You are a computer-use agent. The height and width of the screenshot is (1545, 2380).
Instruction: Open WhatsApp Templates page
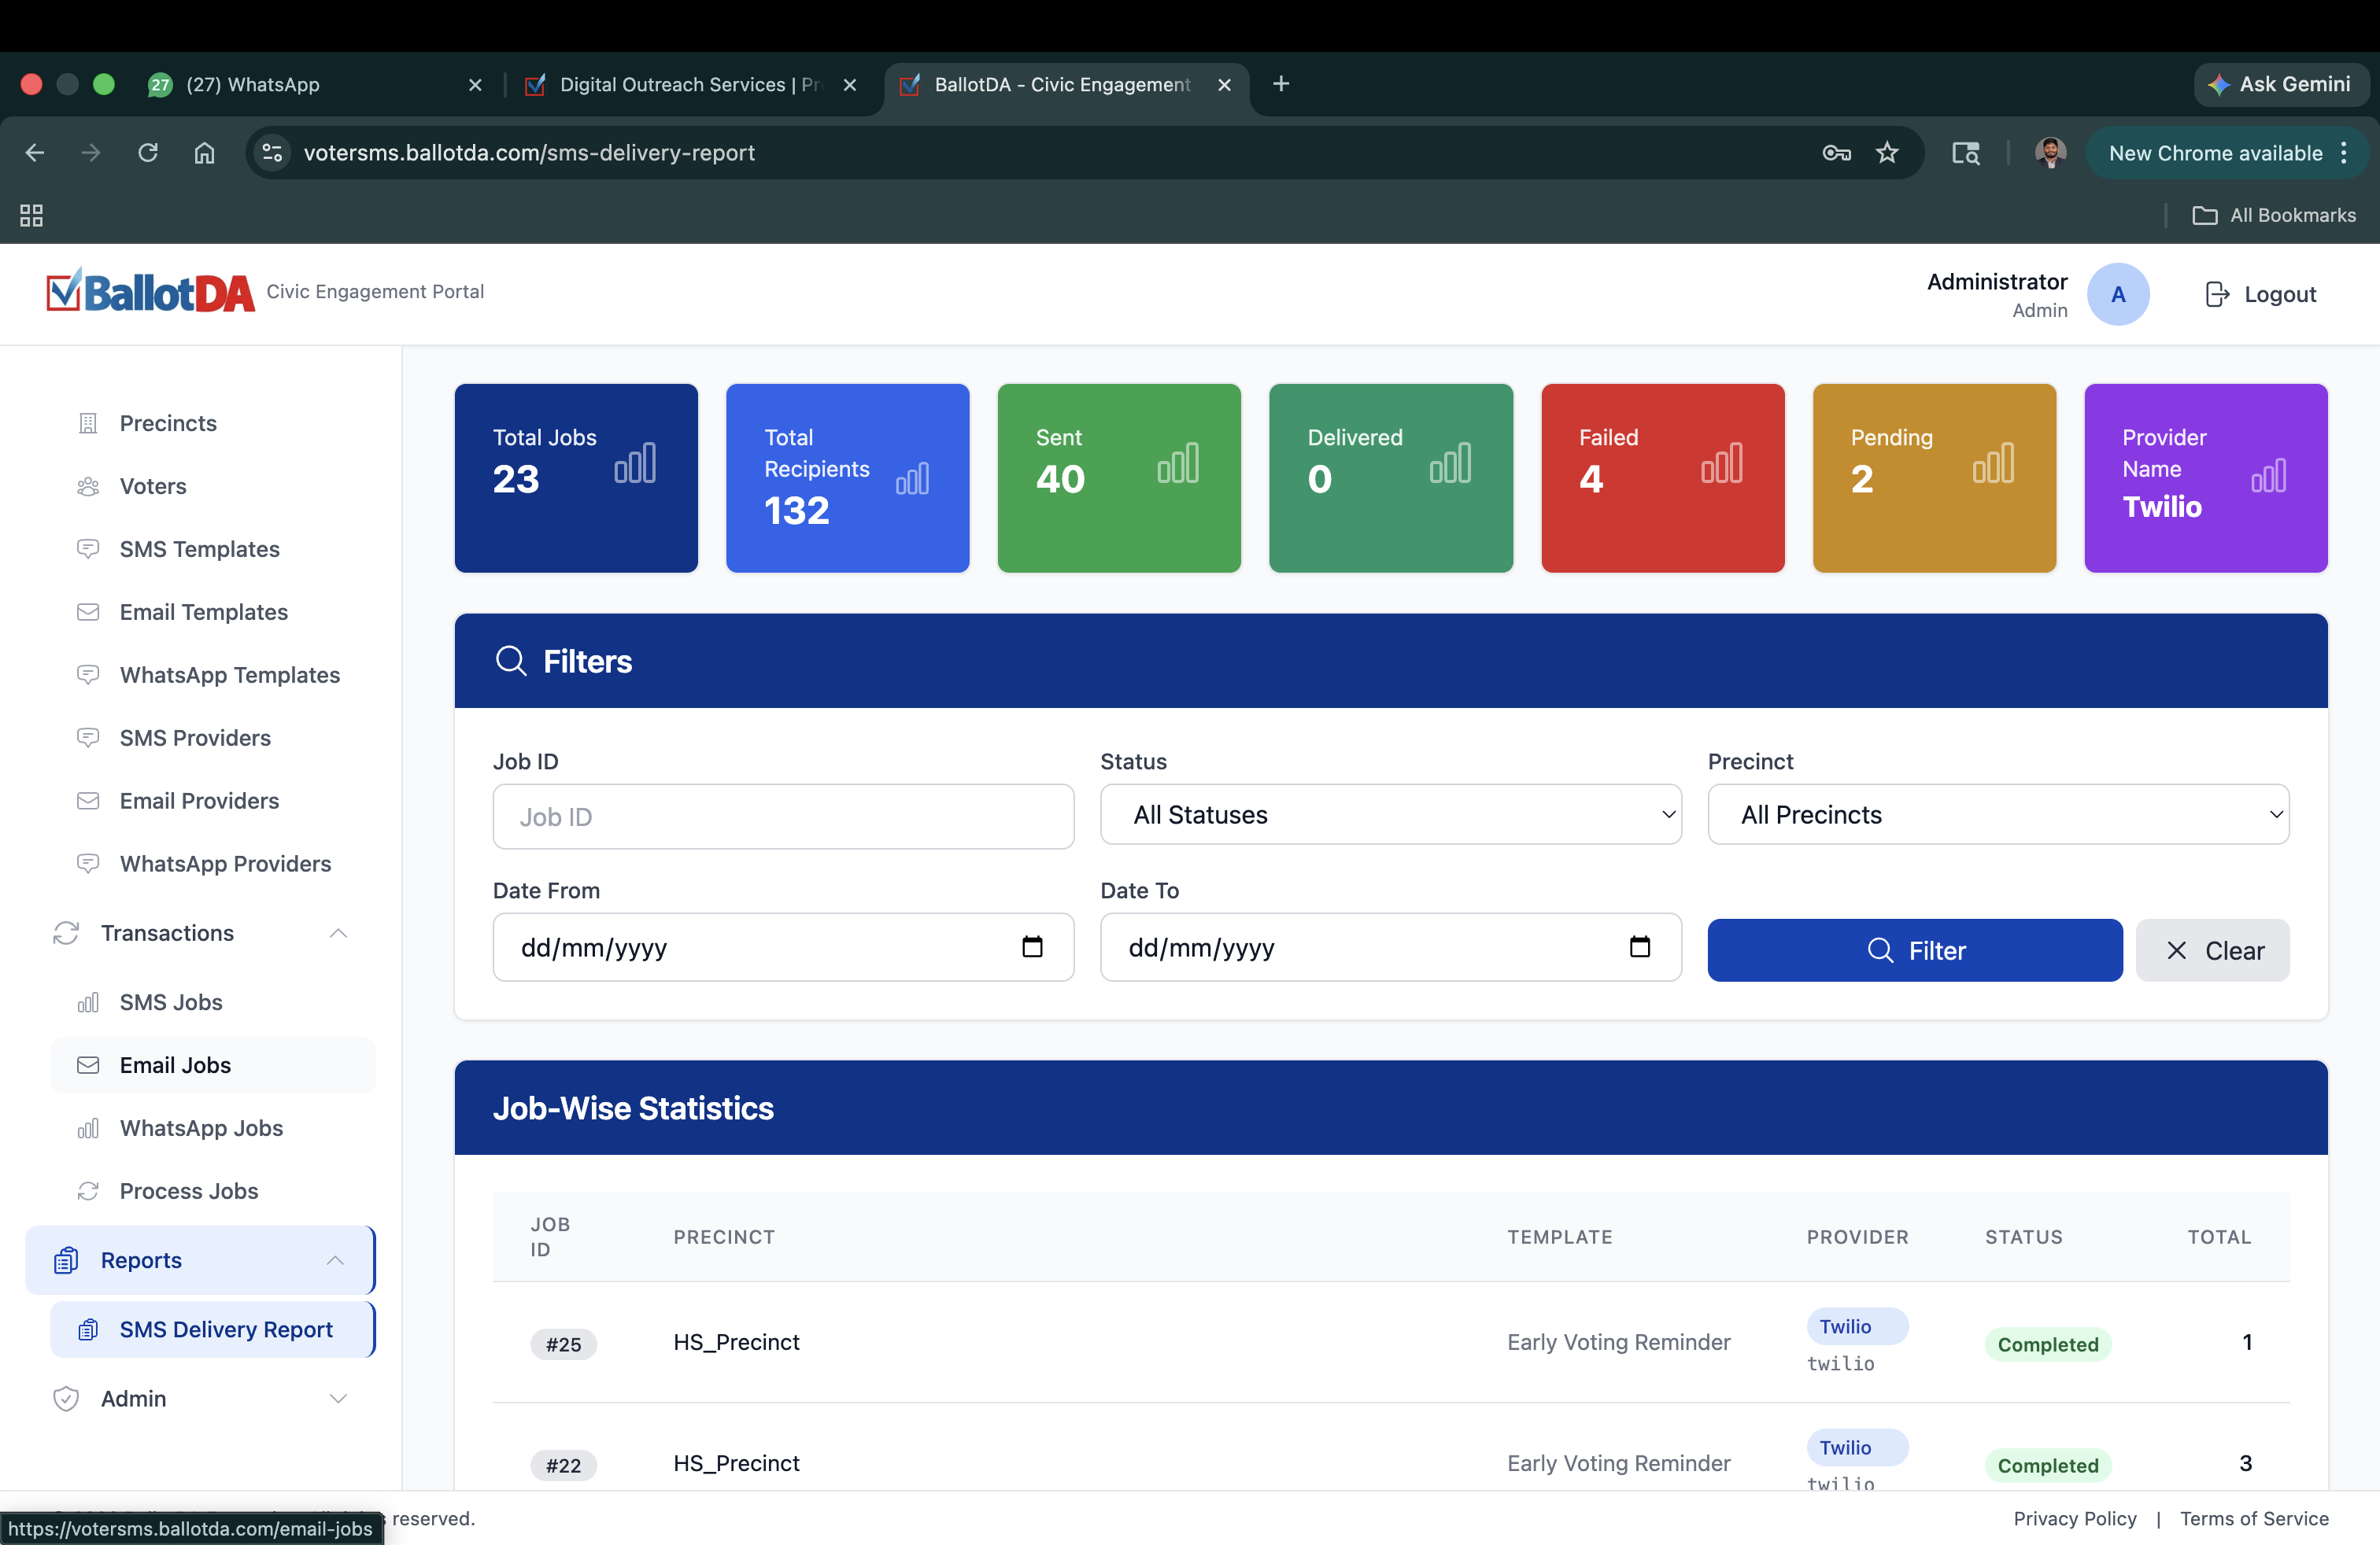tap(229, 675)
